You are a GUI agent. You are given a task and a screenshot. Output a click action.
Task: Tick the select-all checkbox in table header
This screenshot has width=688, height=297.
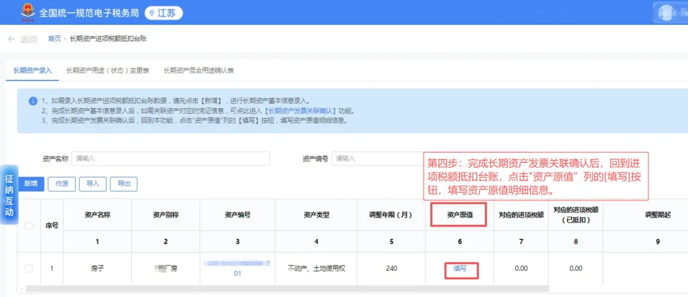(29, 226)
